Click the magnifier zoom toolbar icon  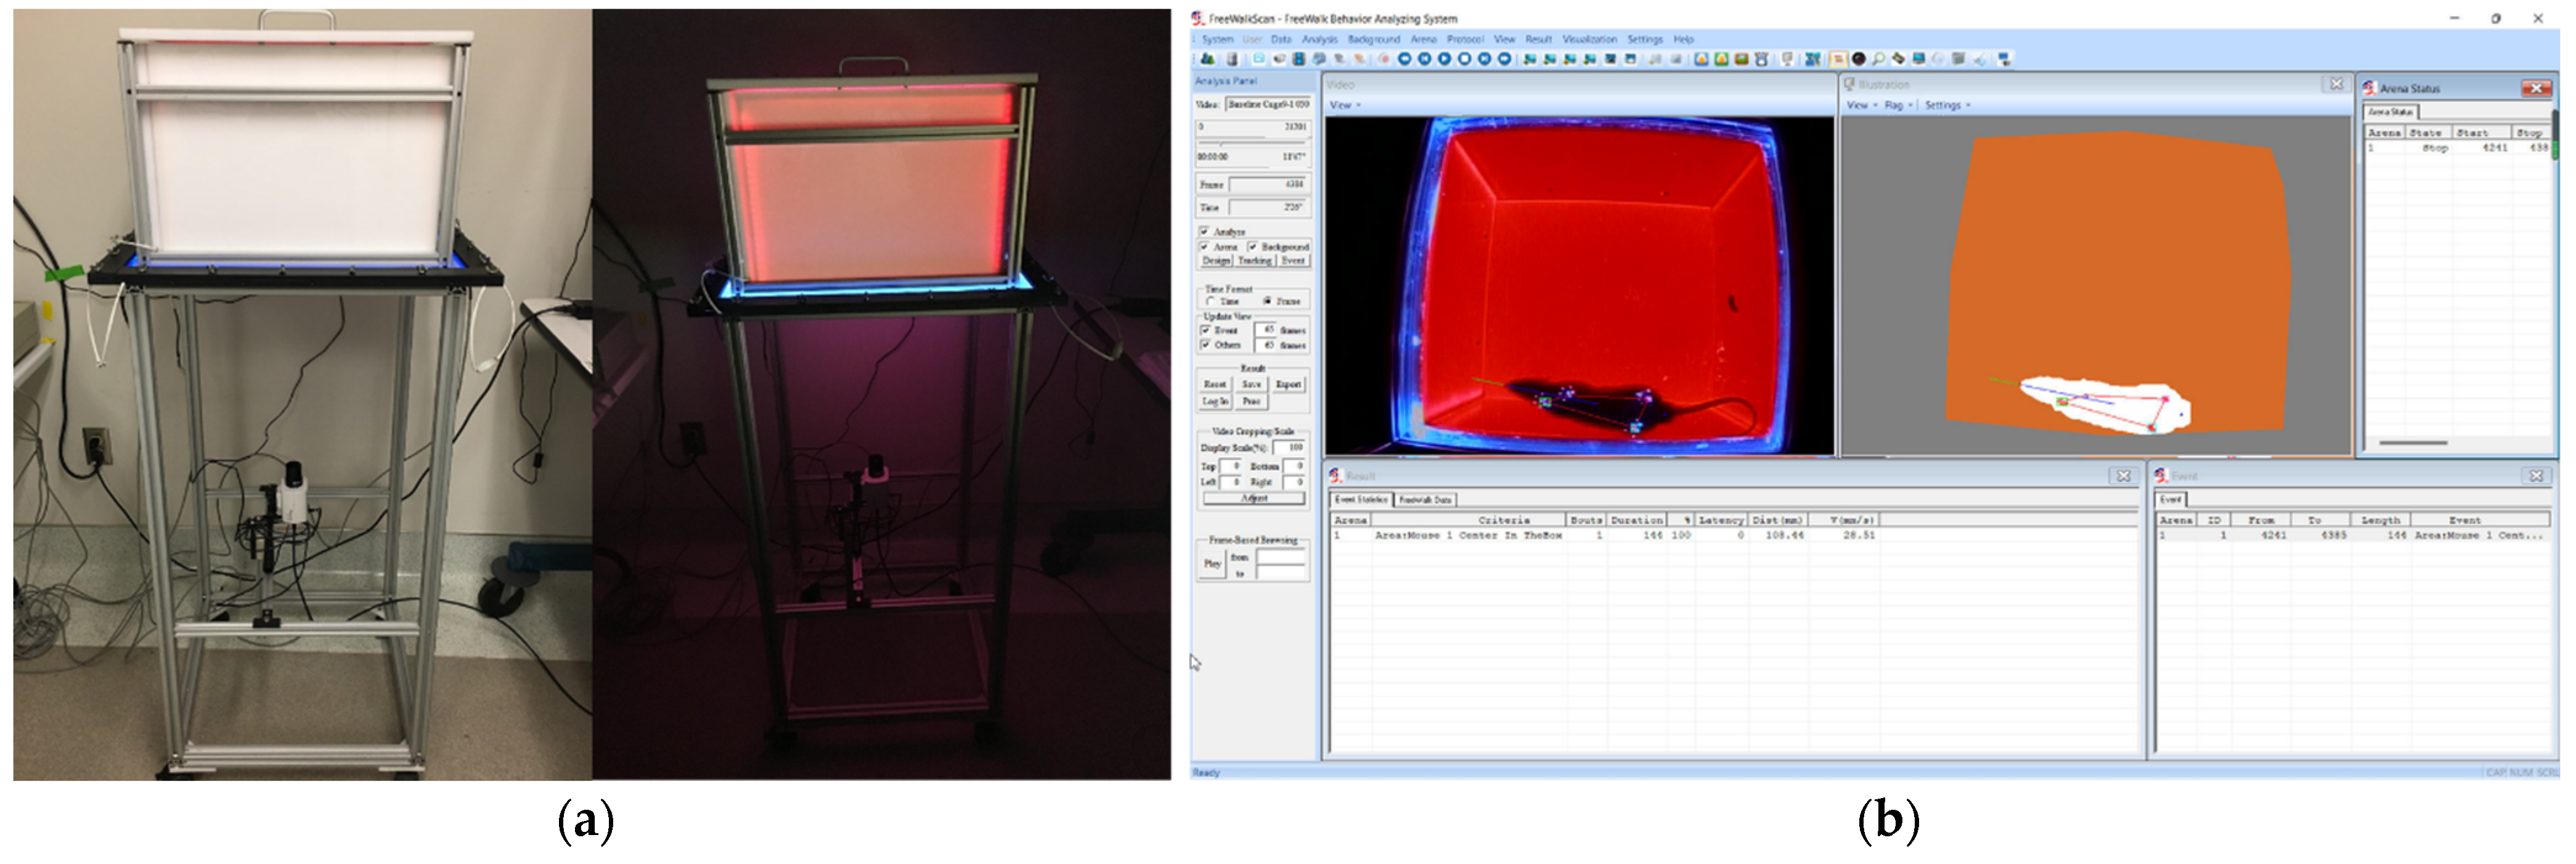coord(1878,59)
